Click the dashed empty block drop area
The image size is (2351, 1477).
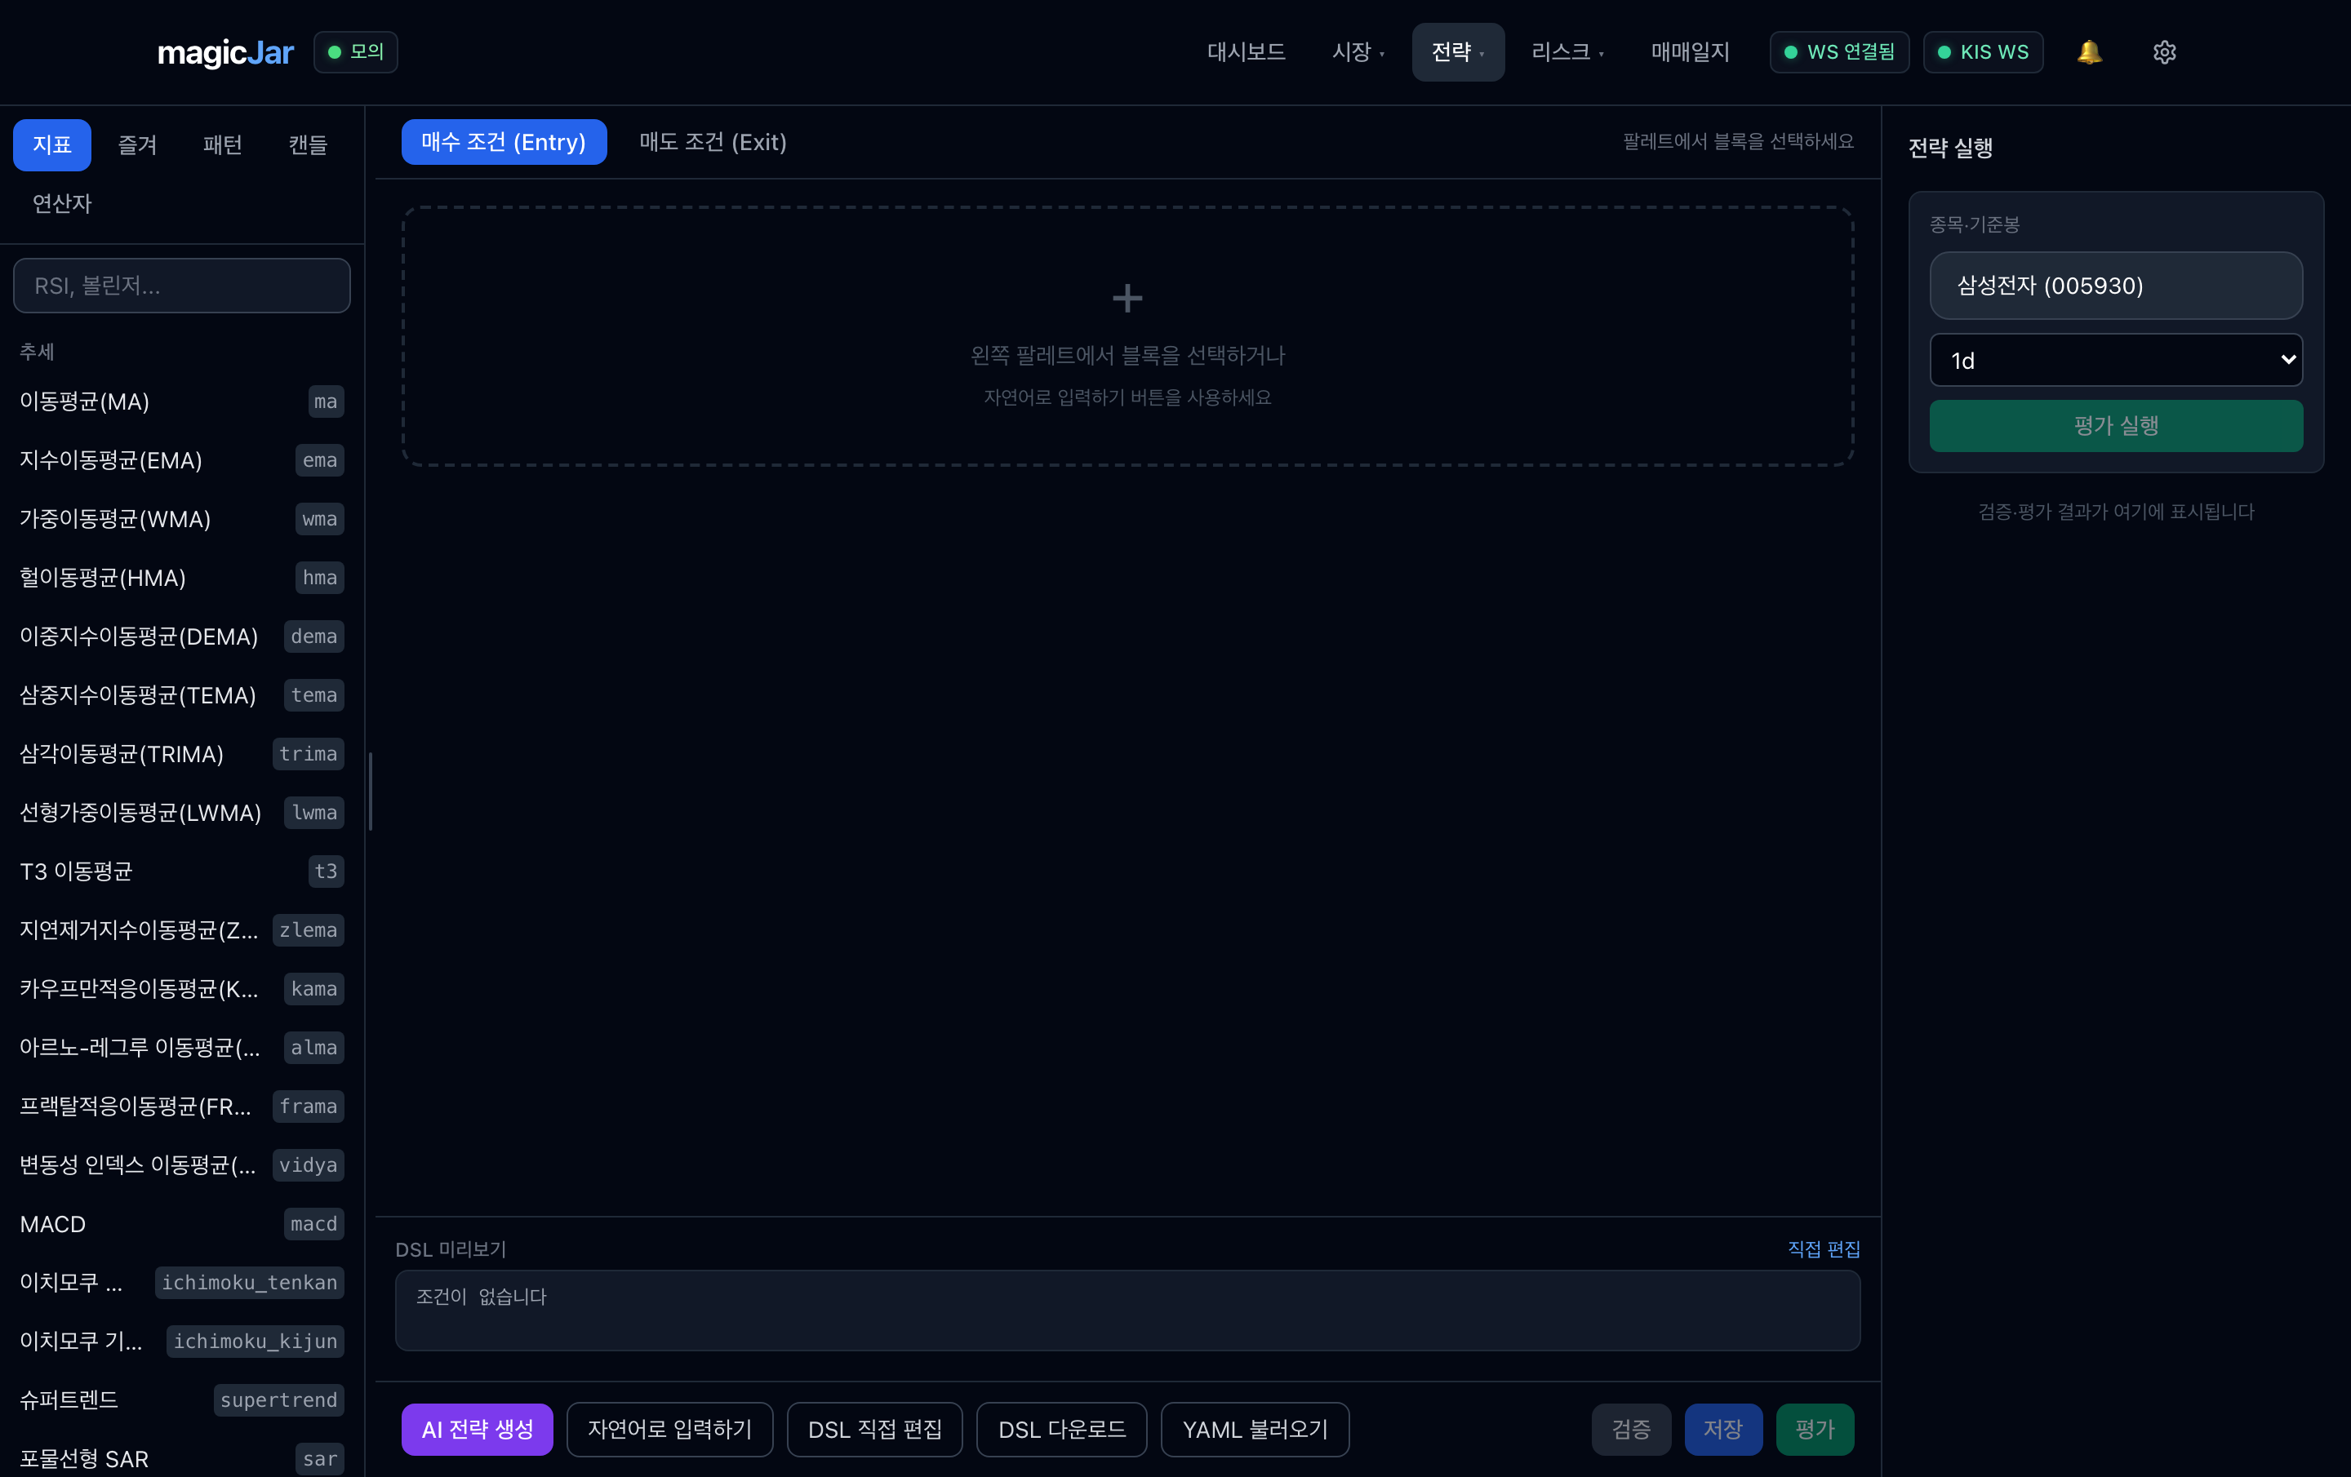point(1127,336)
